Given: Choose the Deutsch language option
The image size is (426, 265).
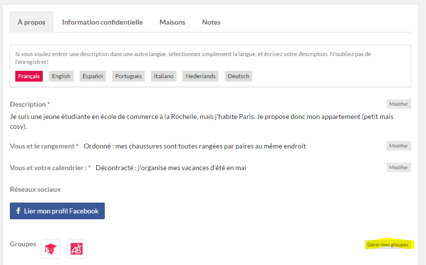Looking at the screenshot, I should 239,76.
